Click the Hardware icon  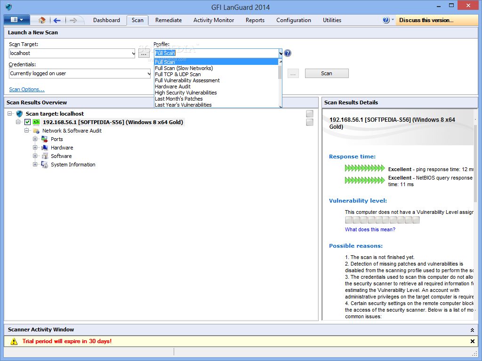pos(45,148)
